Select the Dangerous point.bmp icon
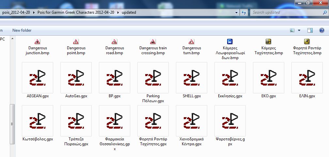Screen dimensions: 329x157 76,41
